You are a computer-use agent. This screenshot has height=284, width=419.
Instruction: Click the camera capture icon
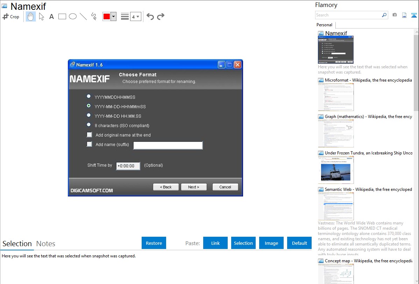pyautogui.click(x=395, y=15)
